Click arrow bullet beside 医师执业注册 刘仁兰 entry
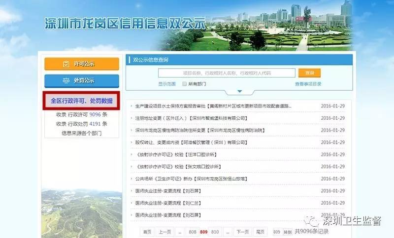The image size is (394, 238). point(131,203)
